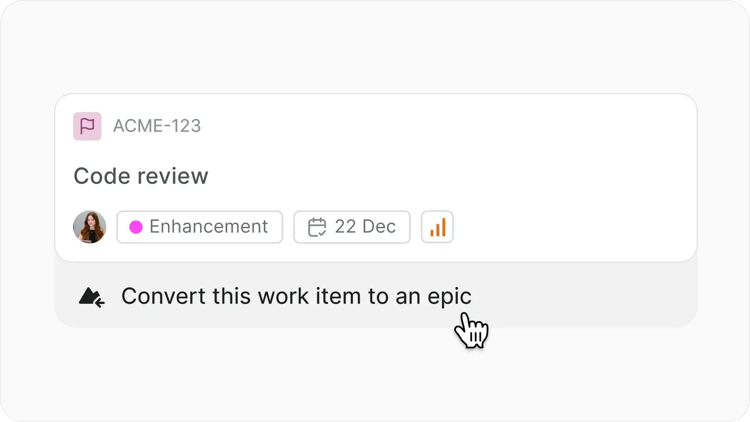Open the due date picker showing 22 Dec
The height and width of the screenshot is (422, 750).
tap(352, 227)
